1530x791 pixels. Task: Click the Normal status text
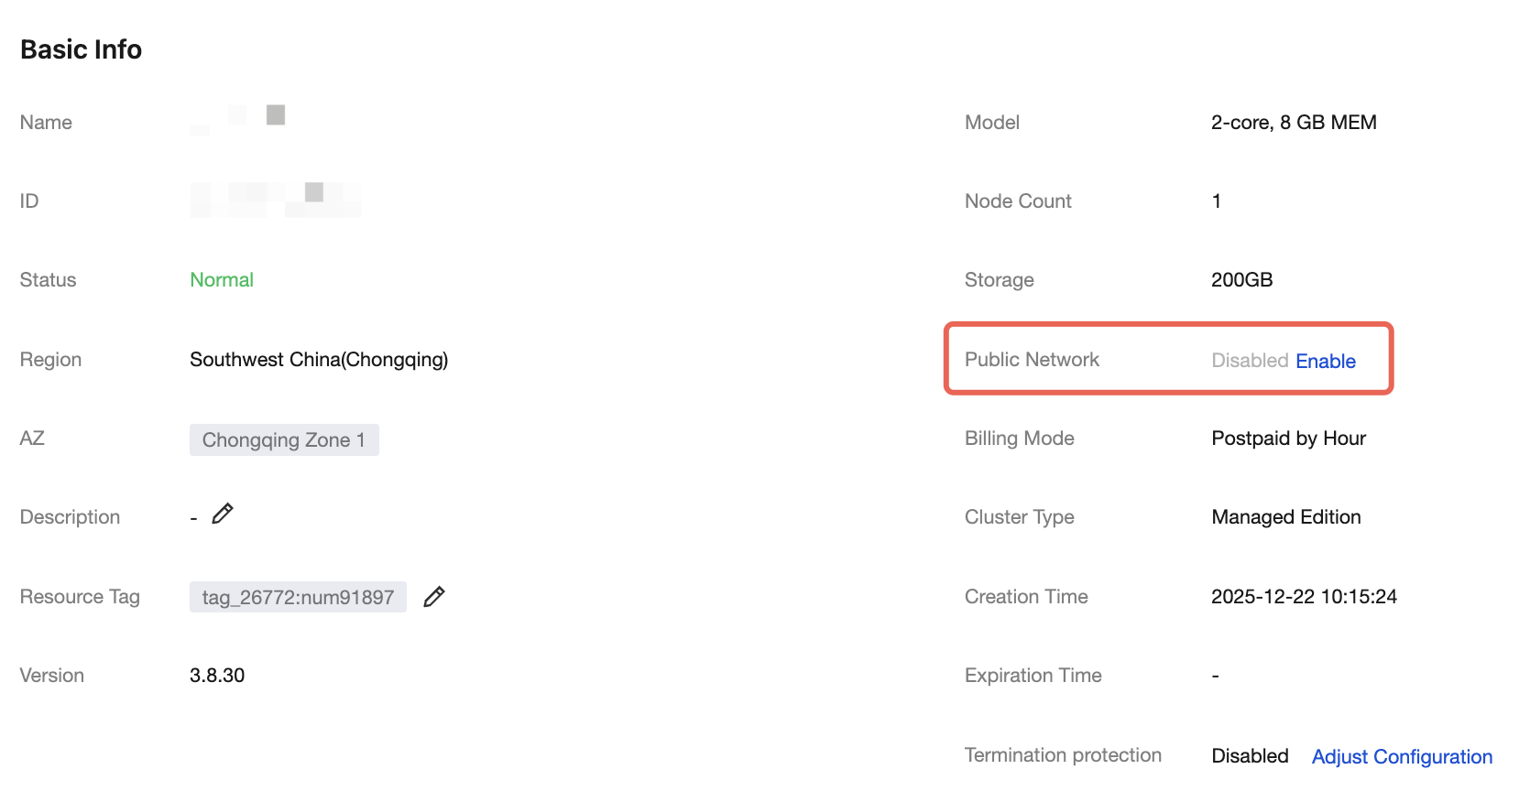[x=222, y=280]
